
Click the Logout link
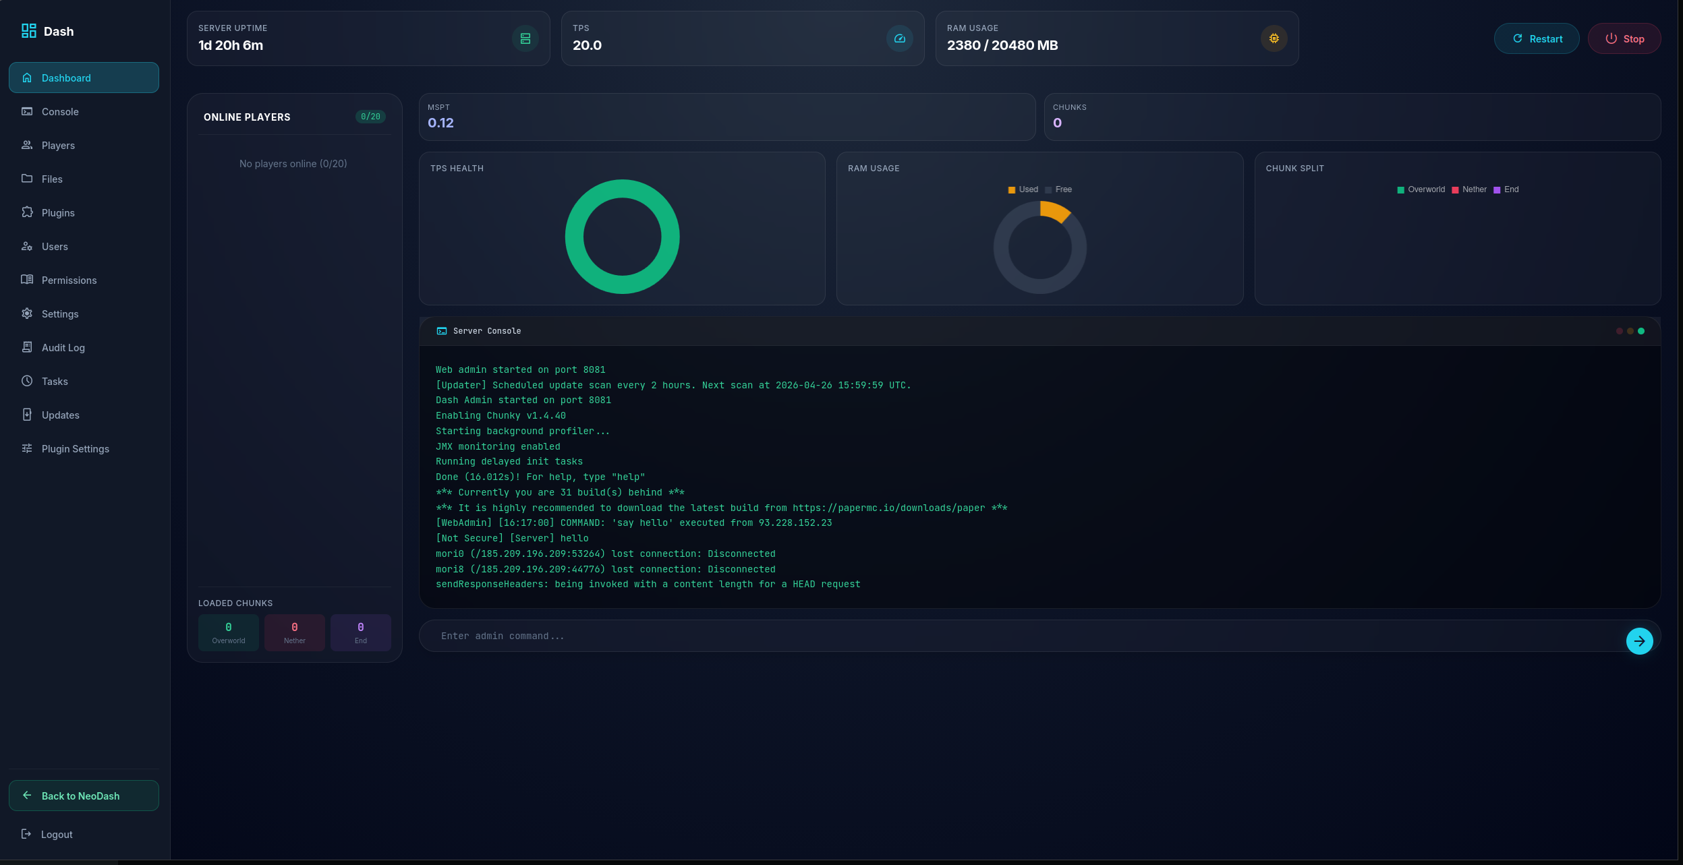click(84, 834)
